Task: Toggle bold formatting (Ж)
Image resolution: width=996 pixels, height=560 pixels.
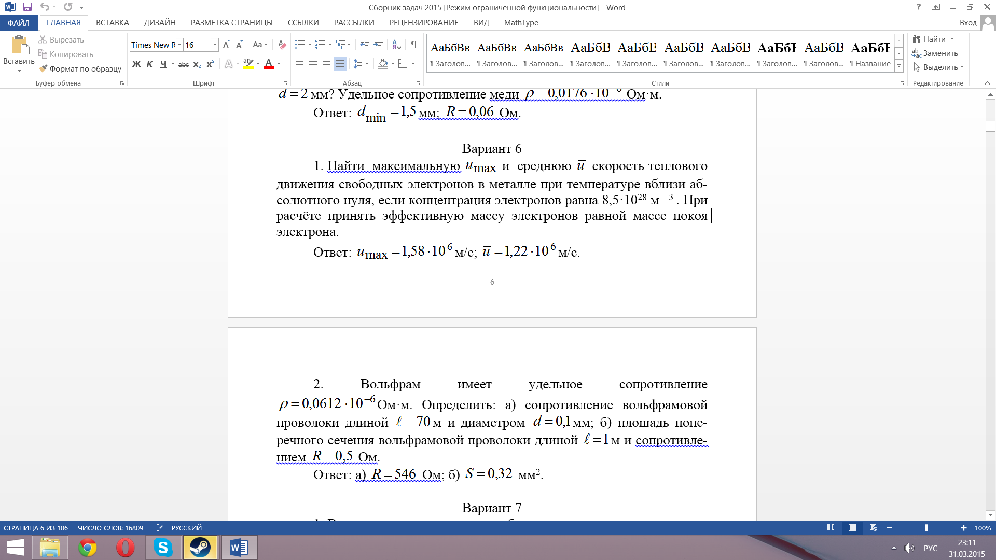Action: [136, 64]
